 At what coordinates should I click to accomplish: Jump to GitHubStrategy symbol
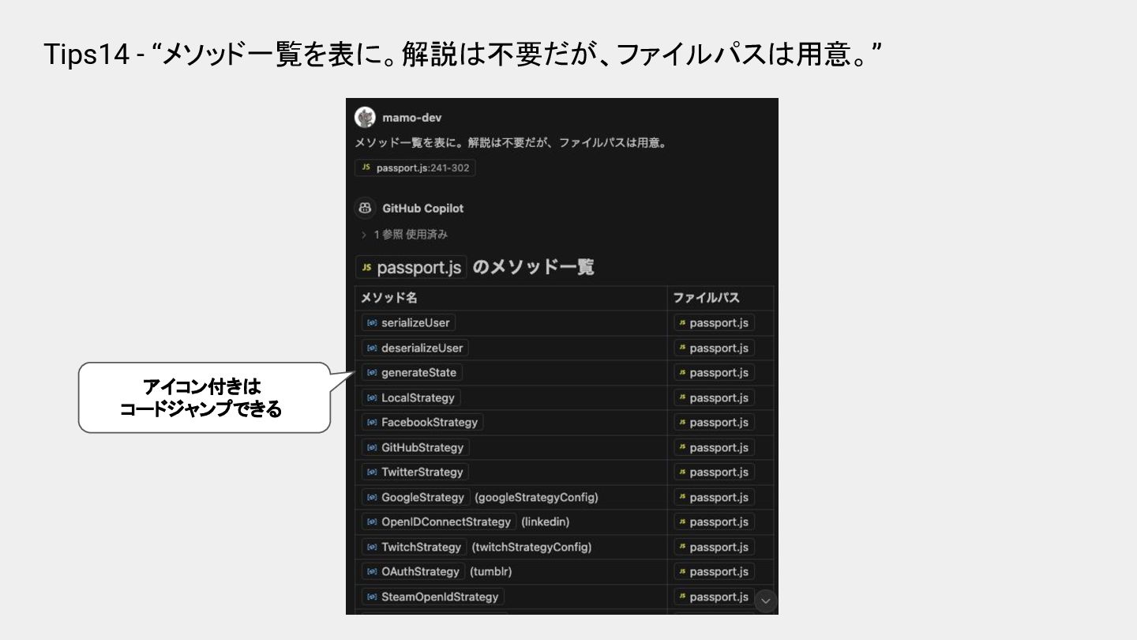[x=415, y=447]
